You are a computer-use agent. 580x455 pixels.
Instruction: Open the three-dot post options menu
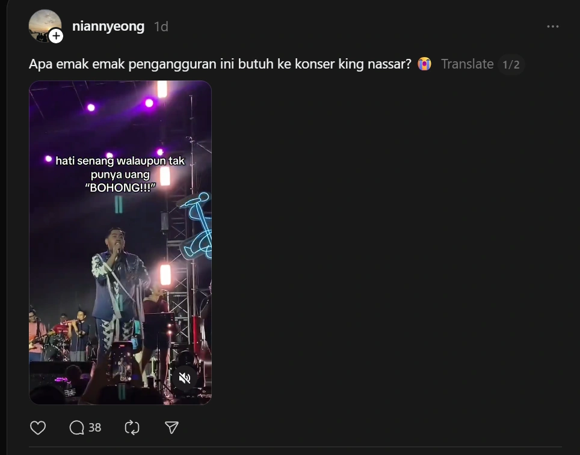(x=553, y=26)
